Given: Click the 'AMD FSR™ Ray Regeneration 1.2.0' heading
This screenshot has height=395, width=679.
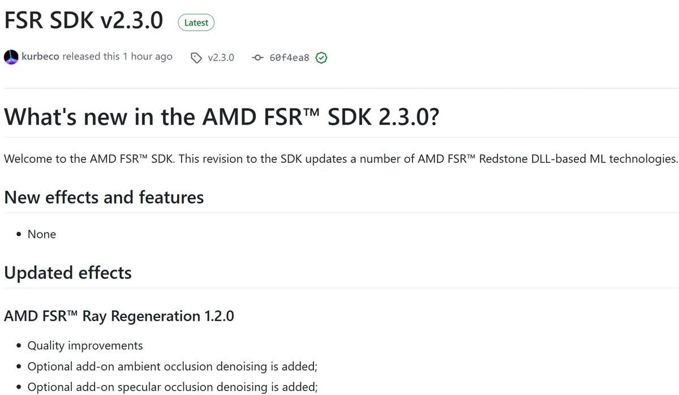Looking at the screenshot, I should [x=119, y=316].
